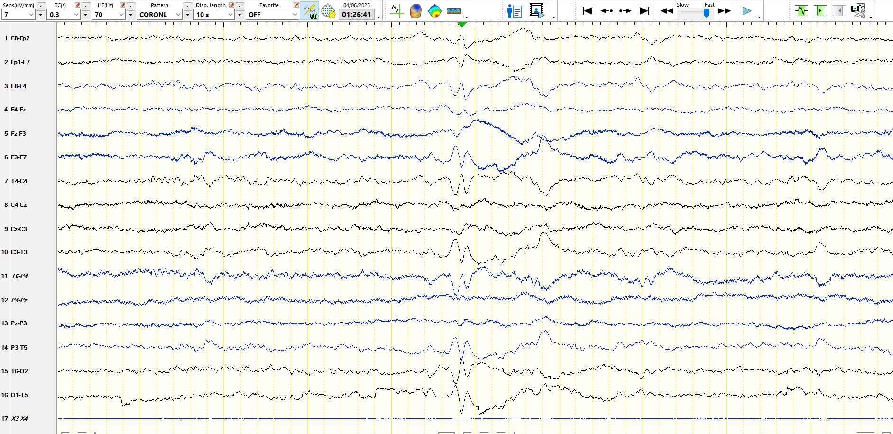Activate the waveform cursor measurement tool
Screen dimensions: 893x434
396,10
